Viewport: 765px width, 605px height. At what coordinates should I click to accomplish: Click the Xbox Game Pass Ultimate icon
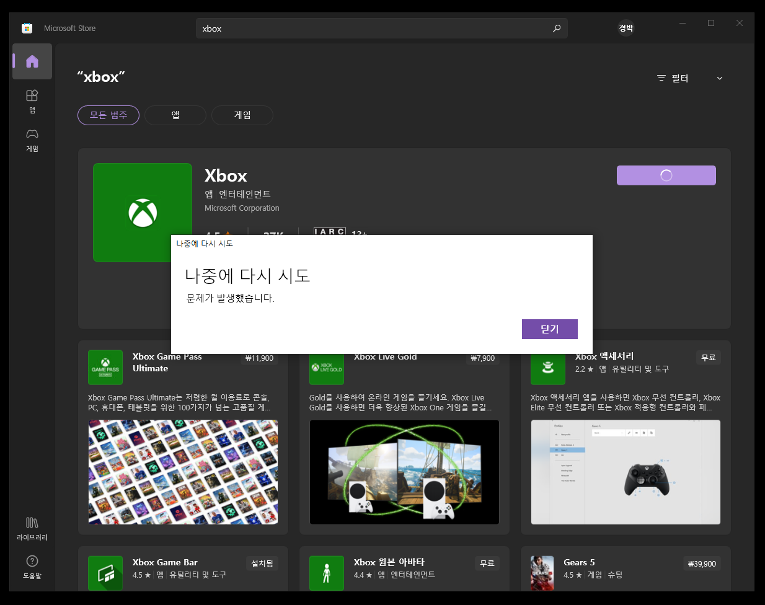(x=105, y=368)
